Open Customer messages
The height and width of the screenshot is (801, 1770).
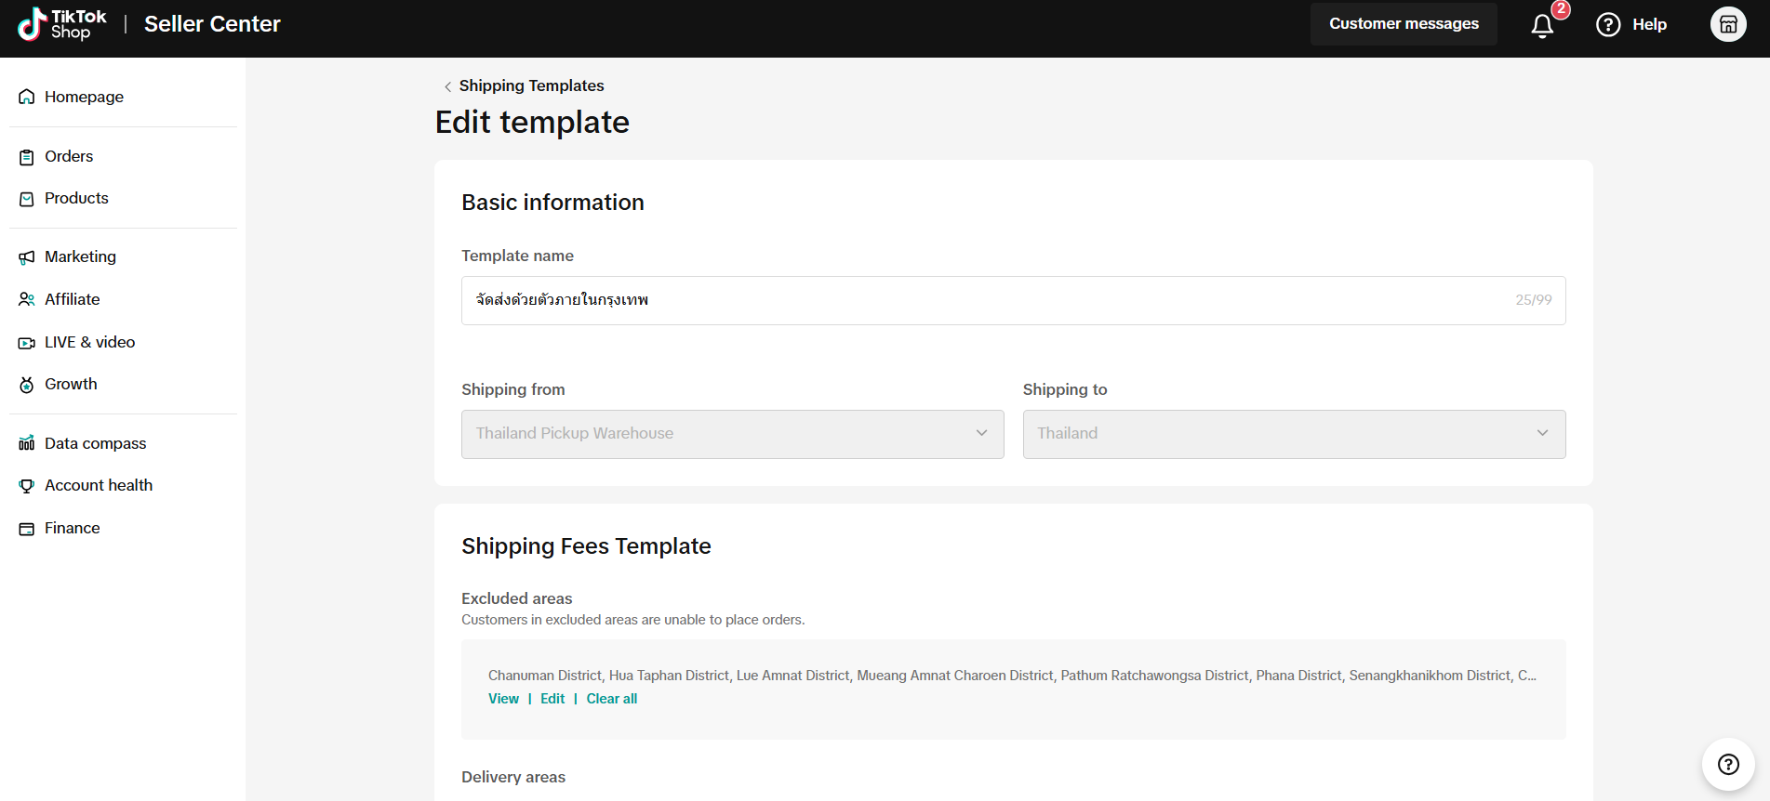tap(1404, 24)
